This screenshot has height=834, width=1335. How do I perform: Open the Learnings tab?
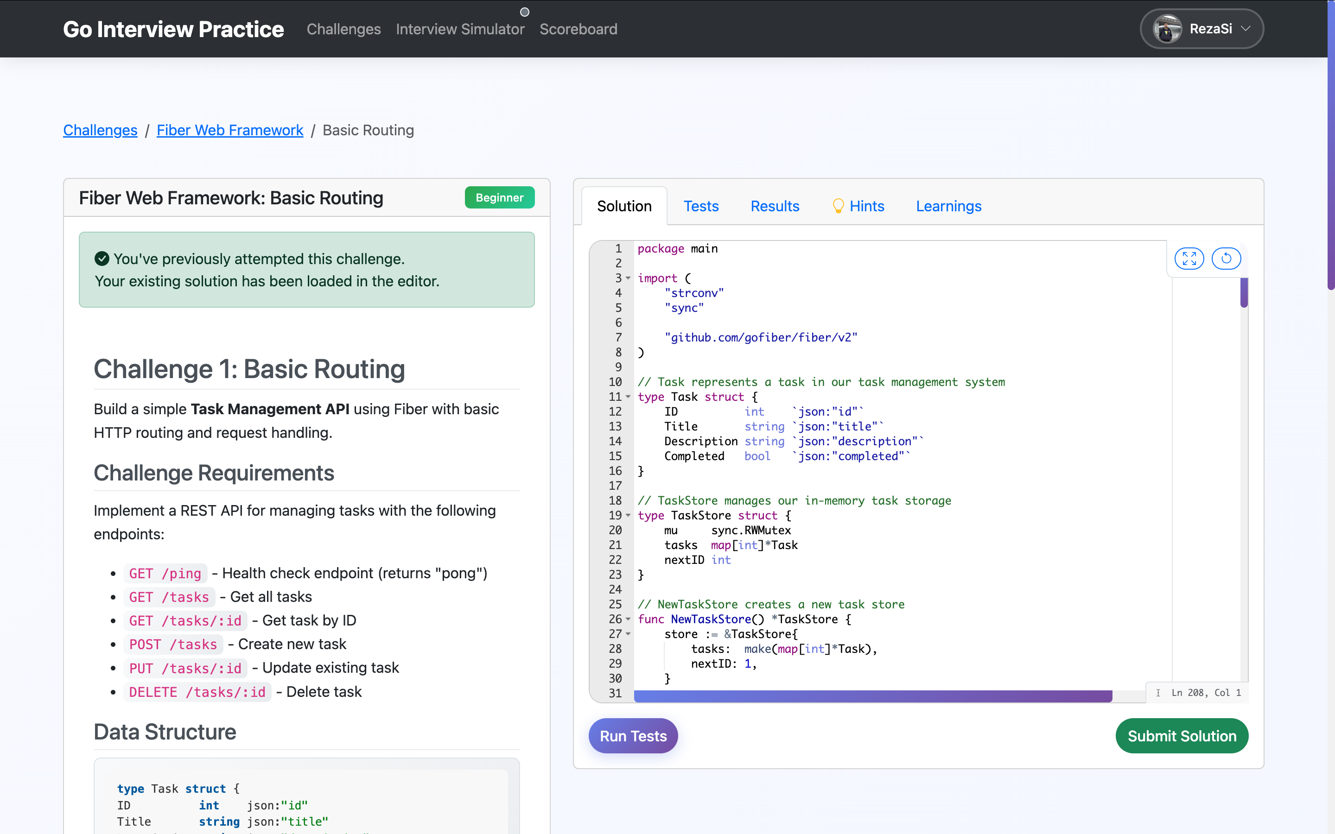click(x=948, y=206)
